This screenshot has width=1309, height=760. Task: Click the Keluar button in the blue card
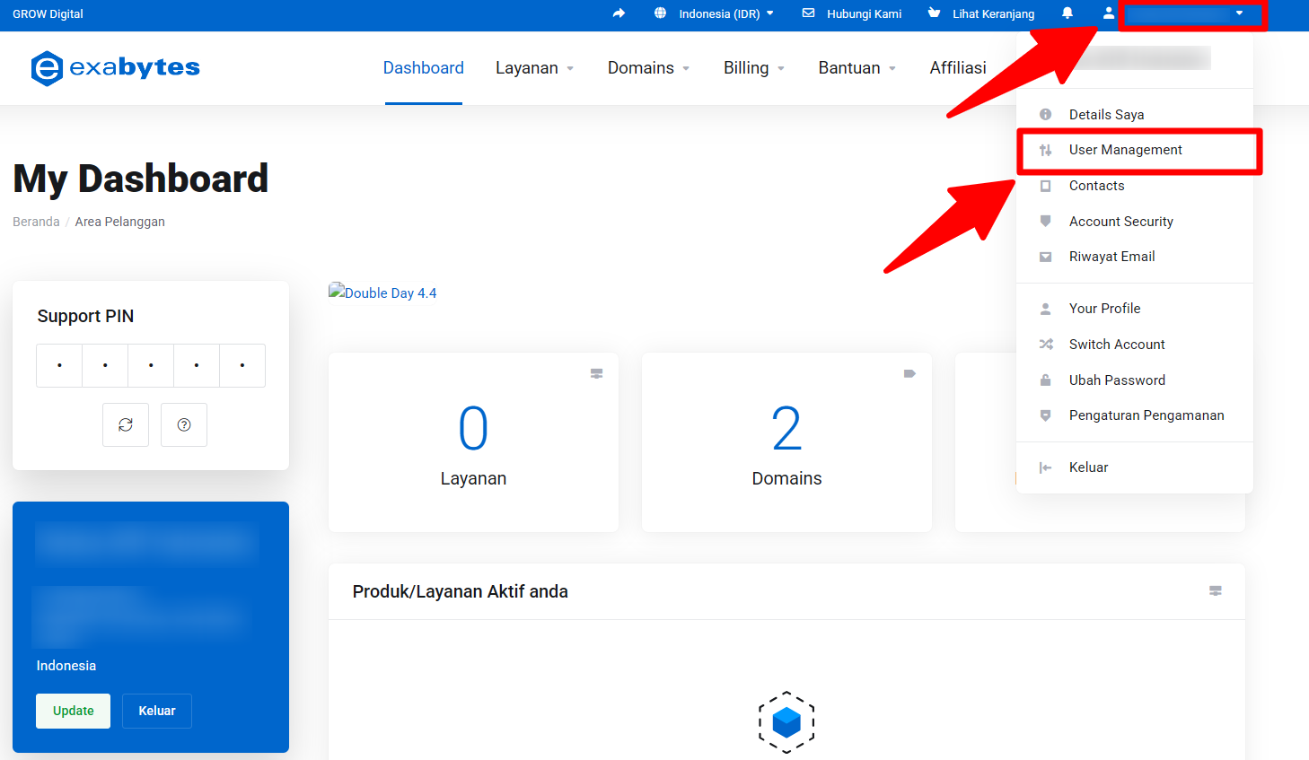pyautogui.click(x=157, y=711)
